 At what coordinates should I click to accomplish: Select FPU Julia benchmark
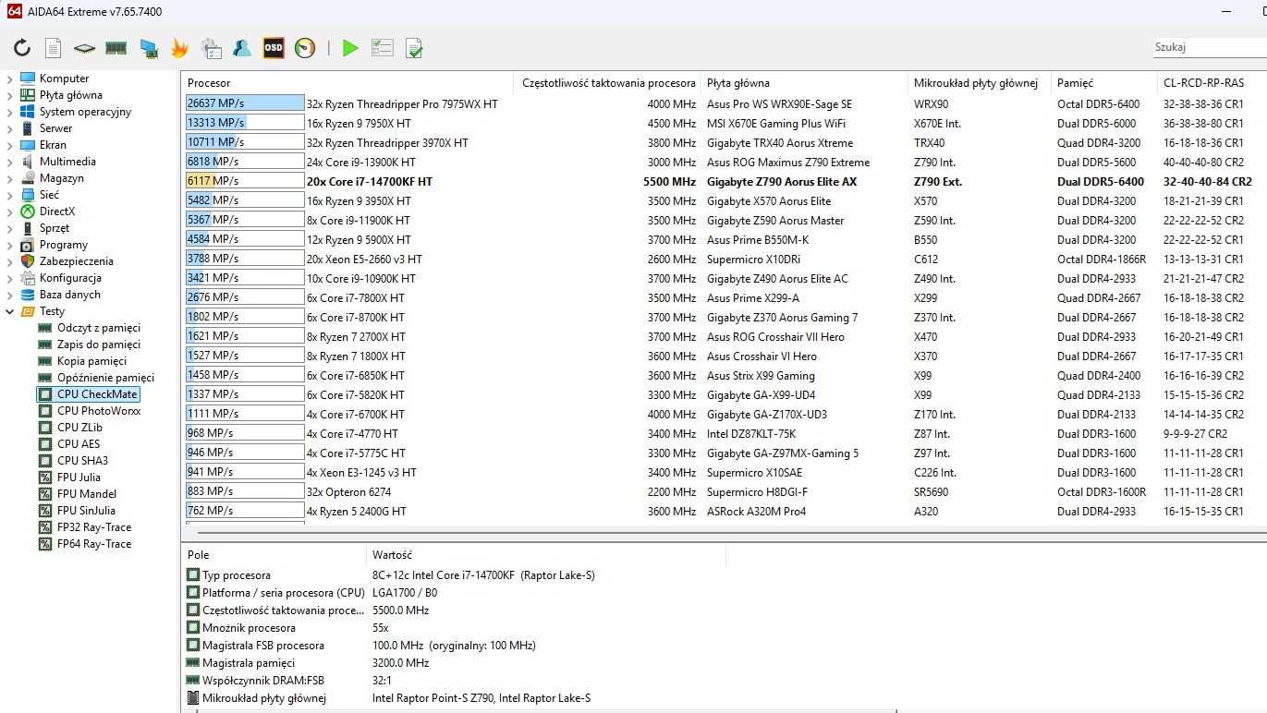pyautogui.click(x=79, y=477)
